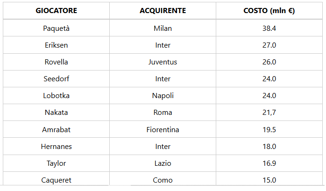Select the Roma buyer cell
Image resolution: width=326 pixels, height=191 pixels.
[x=163, y=113]
